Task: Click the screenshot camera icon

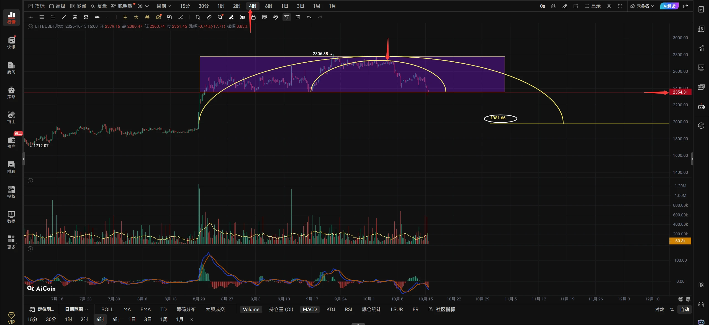Action: (x=553, y=6)
